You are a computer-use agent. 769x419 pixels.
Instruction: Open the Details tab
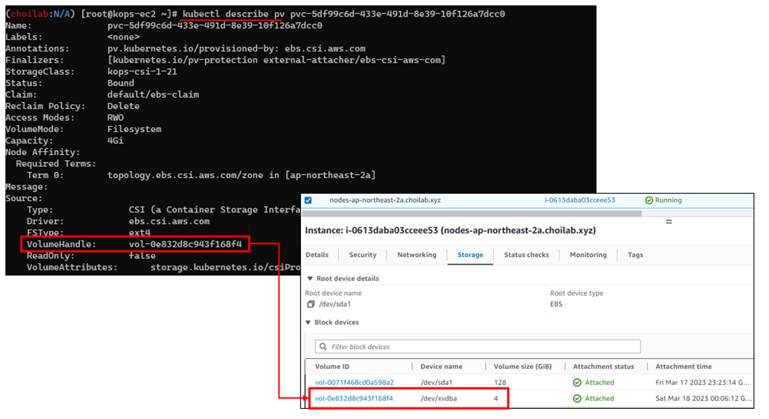(317, 255)
